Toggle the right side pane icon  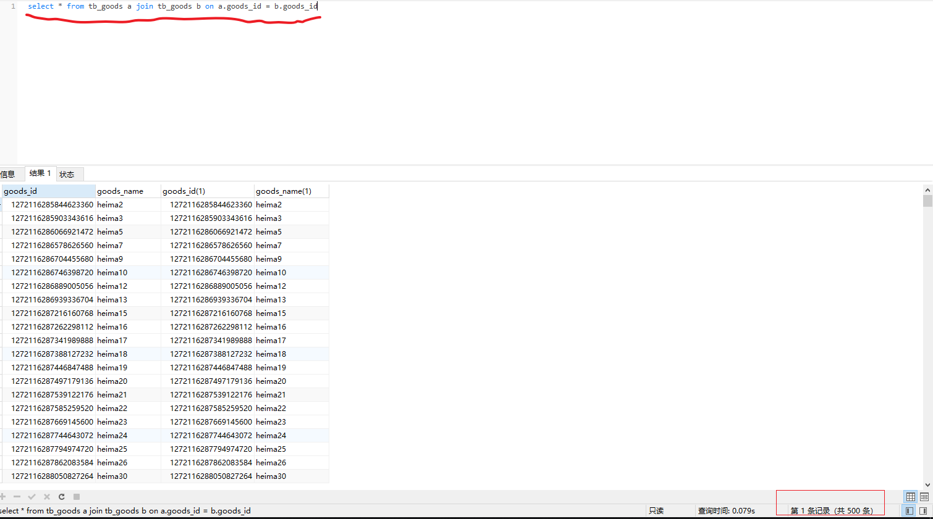click(923, 511)
